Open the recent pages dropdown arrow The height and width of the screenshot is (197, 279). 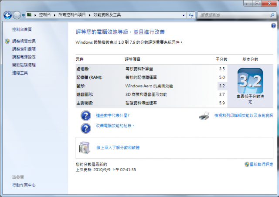click(23, 16)
